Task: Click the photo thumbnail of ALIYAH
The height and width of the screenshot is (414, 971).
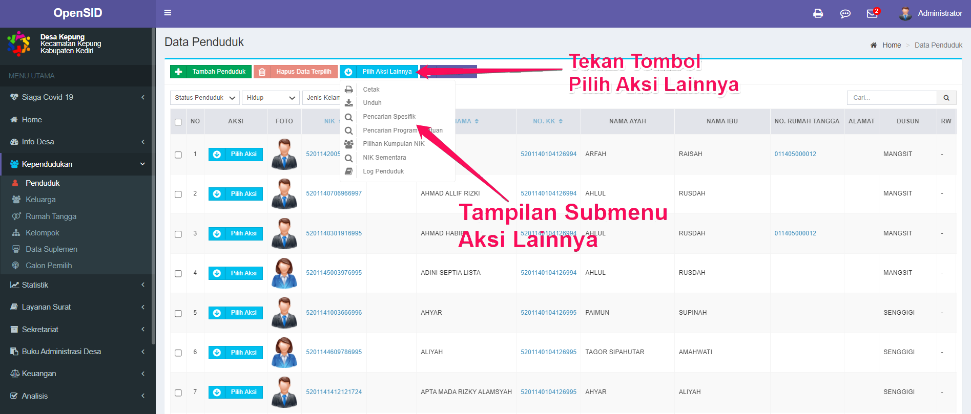Action: point(284,352)
